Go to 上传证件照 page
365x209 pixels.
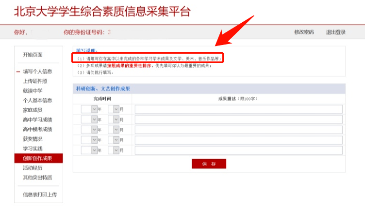click(x=35, y=81)
